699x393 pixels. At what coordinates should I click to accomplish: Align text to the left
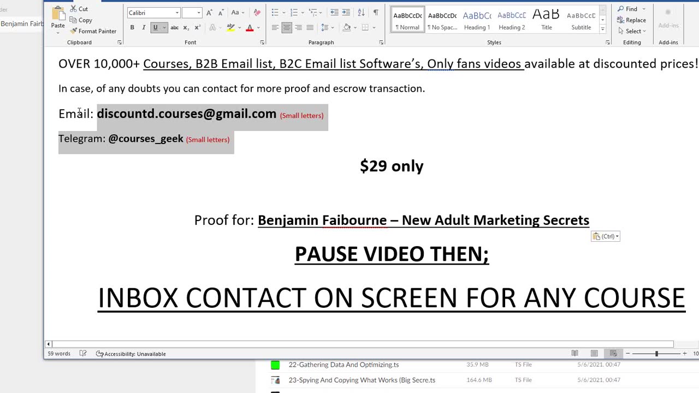(275, 27)
